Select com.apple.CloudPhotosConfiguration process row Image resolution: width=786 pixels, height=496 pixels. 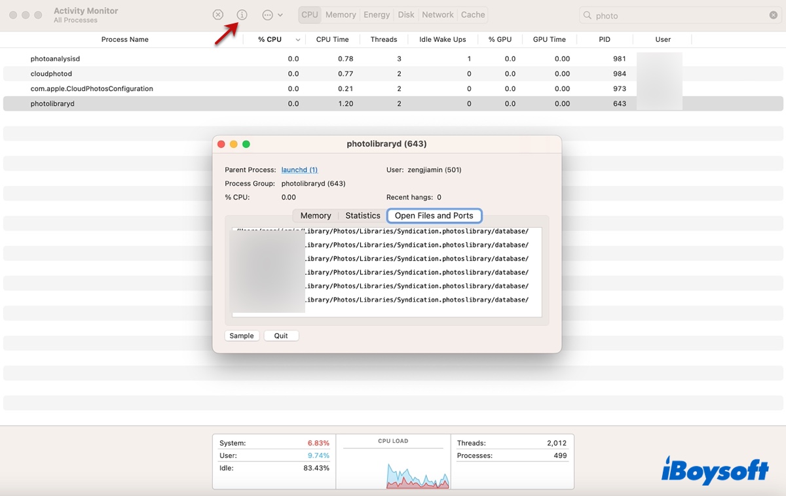(x=393, y=88)
